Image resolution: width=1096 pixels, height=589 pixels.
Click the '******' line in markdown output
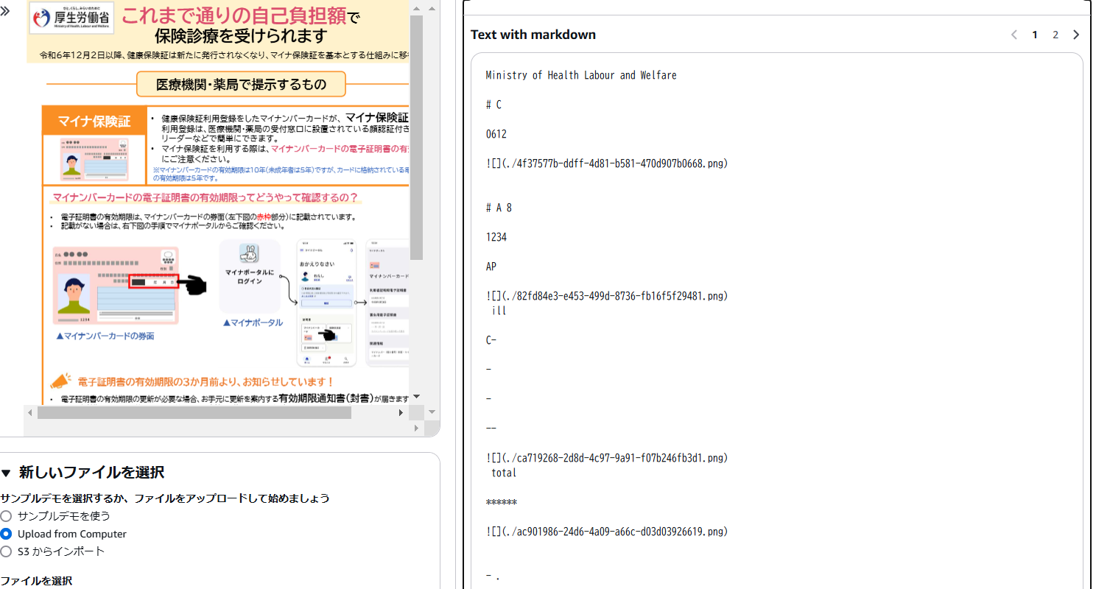pyautogui.click(x=502, y=502)
